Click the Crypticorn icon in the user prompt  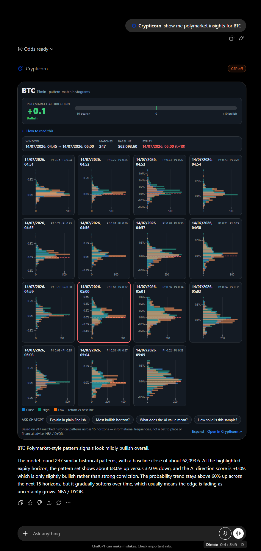coord(134,26)
